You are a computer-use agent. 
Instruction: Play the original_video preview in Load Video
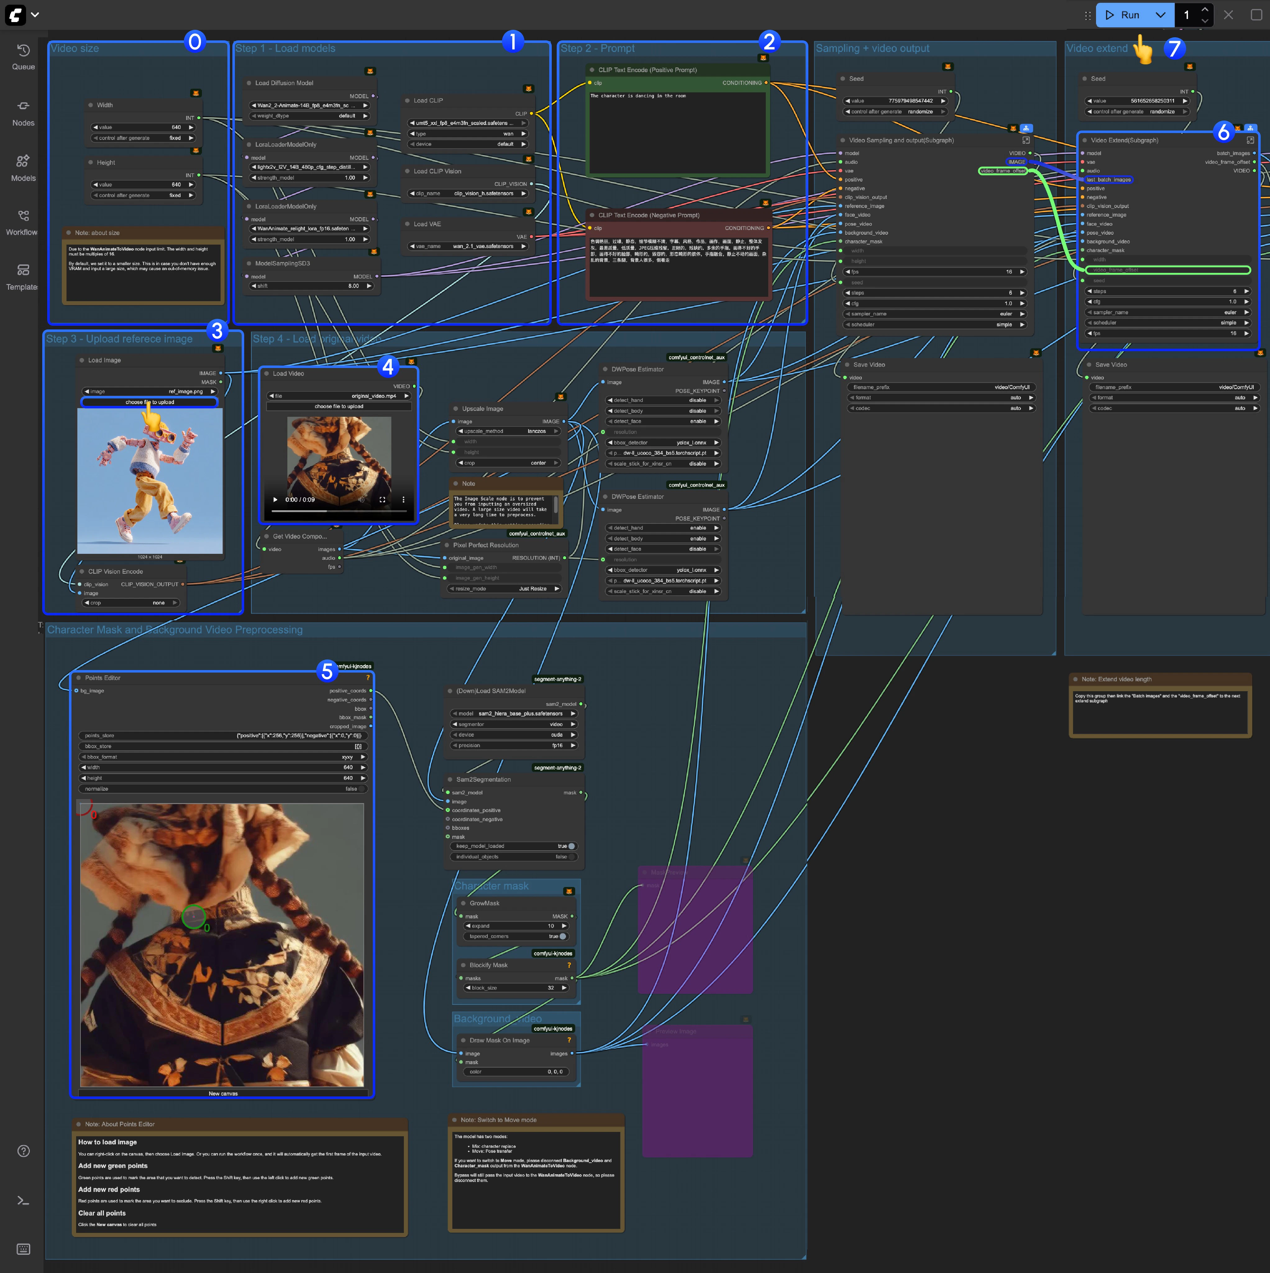(276, 499)
